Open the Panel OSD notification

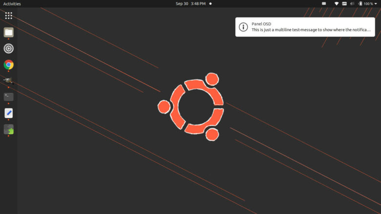(x=305, y=27)
